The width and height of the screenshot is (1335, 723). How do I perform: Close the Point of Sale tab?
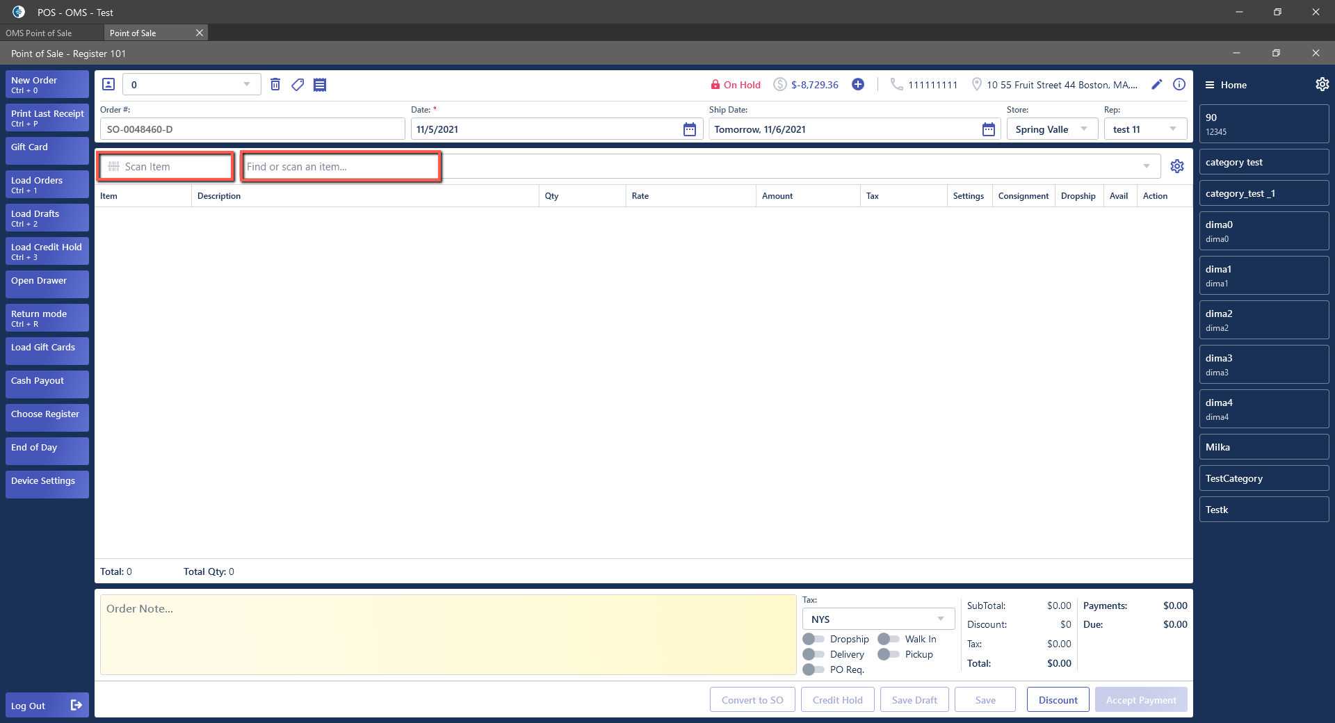(200, 33)
